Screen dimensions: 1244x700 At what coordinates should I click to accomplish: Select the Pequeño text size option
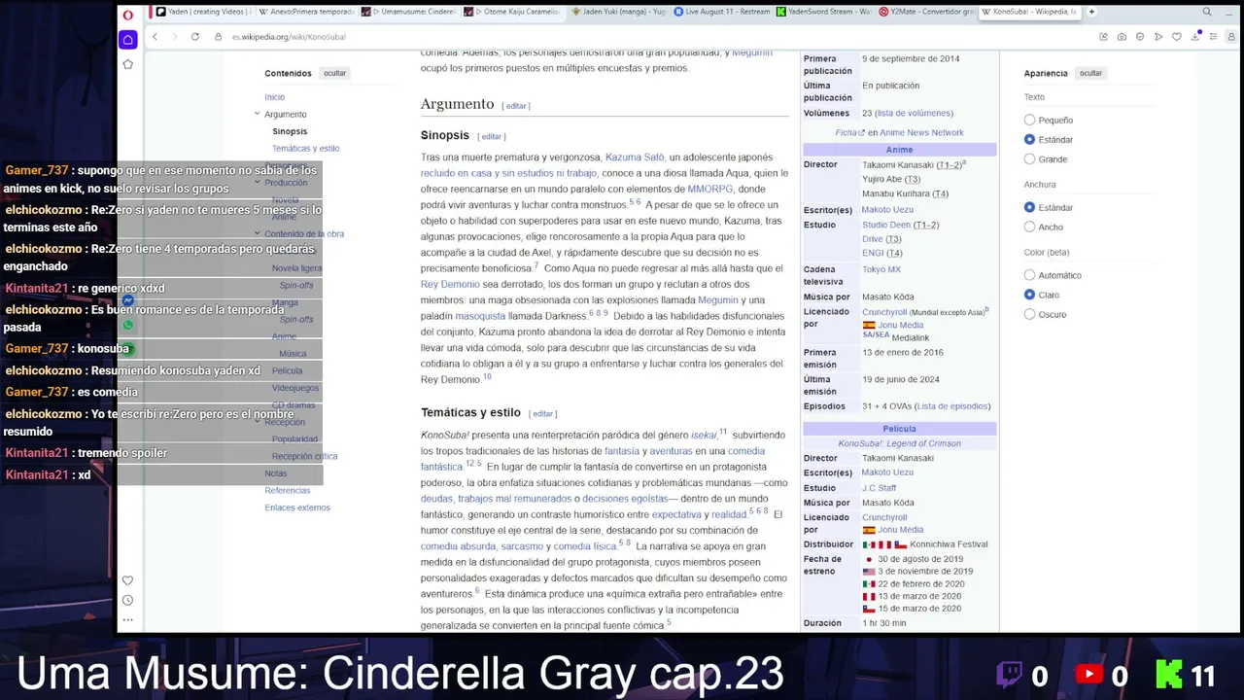pyautogui.click(x=1029, y=121)
